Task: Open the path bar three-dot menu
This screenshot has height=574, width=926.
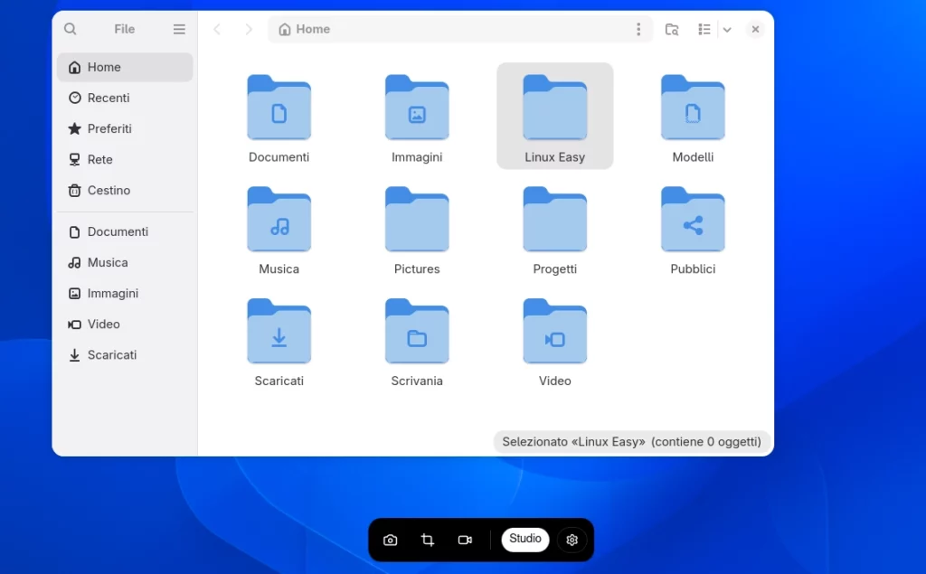Action: [x=638, y=29]
